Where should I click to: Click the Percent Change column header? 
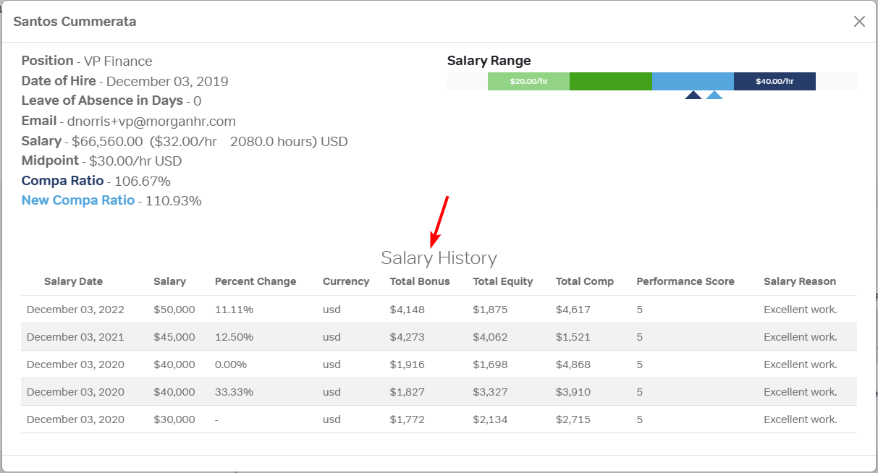(256, 281)
